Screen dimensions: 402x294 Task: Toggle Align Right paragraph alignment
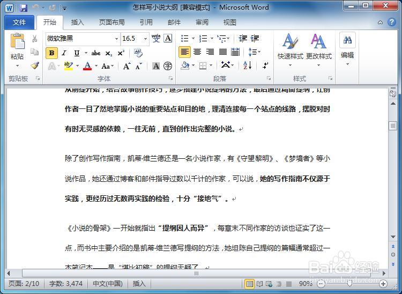pyautogui.click(x=210, y=52)
